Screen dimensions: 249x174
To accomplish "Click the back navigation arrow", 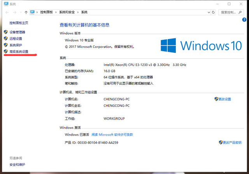I will (x=6, y=12).
